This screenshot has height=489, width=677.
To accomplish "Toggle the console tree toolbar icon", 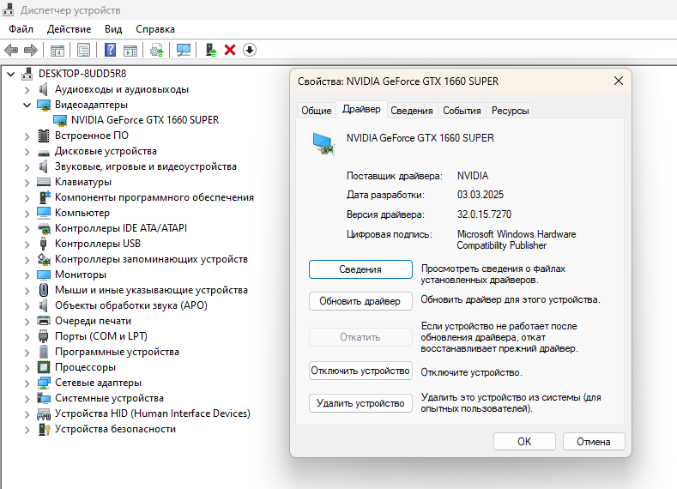I will click(x=57, y=50).
